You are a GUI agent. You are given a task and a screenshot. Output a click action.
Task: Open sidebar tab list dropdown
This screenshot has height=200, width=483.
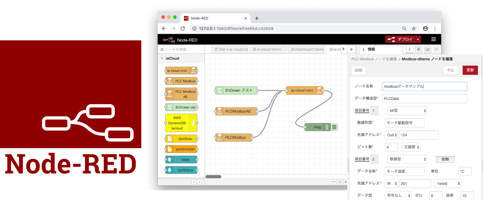point(436,49)
